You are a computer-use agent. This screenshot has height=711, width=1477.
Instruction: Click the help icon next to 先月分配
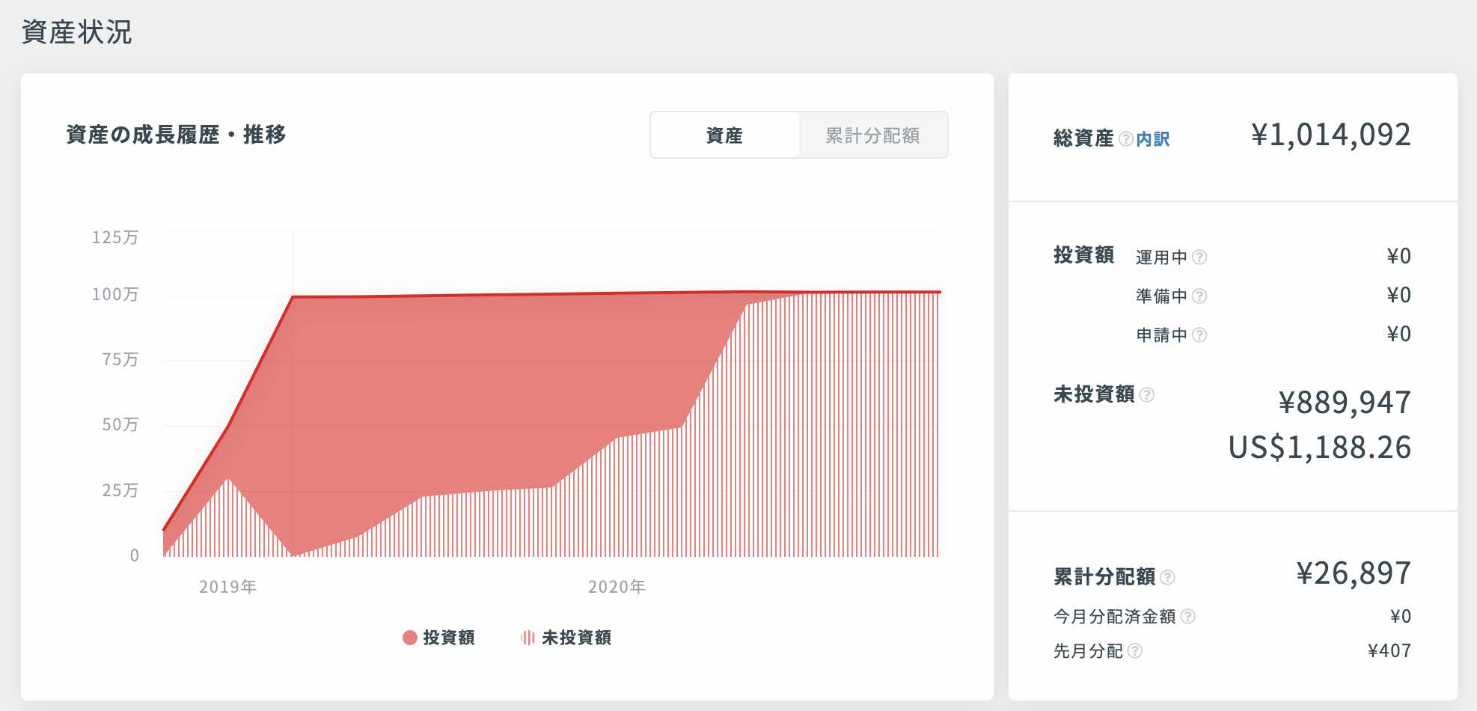(1135, 651)
